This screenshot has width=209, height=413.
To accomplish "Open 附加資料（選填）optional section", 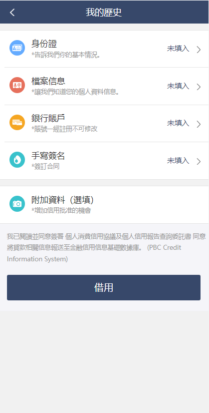I will (104, 205).
